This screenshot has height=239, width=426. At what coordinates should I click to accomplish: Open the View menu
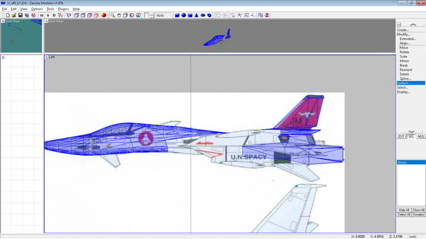23,9
